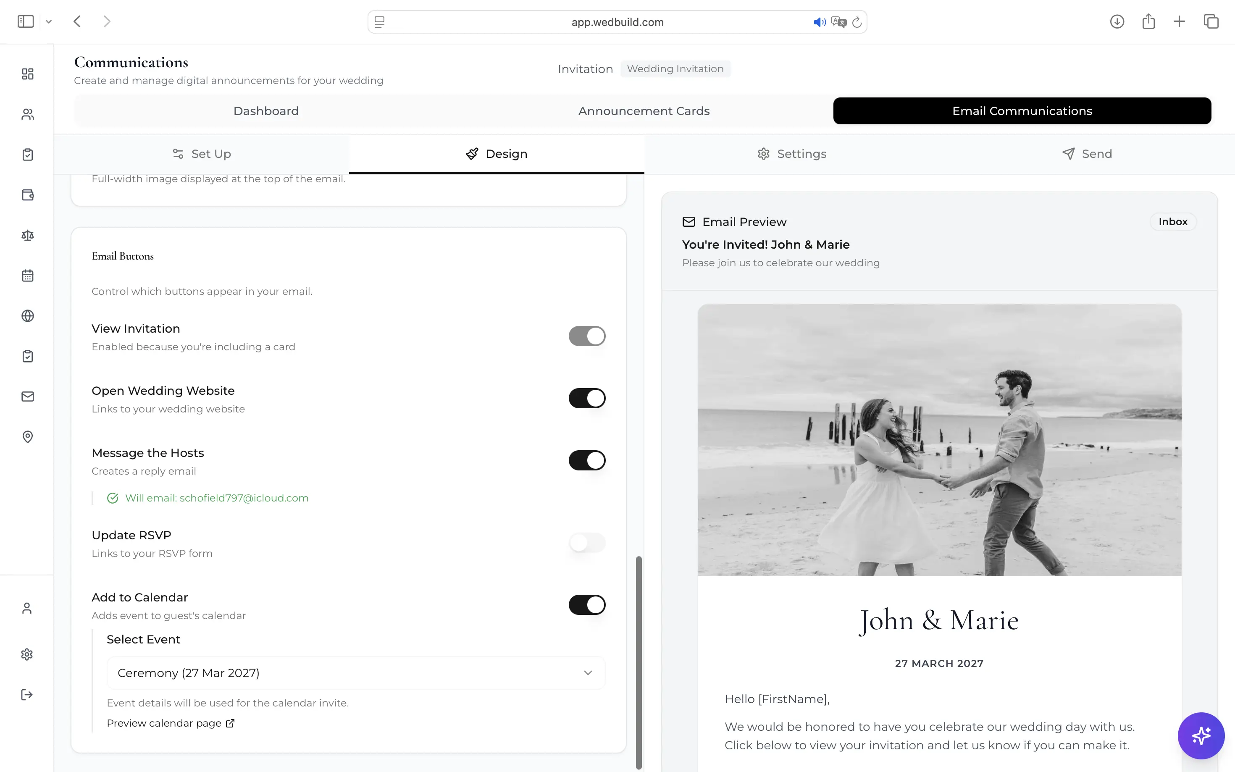Click the 'Email Buttons' section heading
Viewport: 1235px width, 772px height.
(123, 256)
